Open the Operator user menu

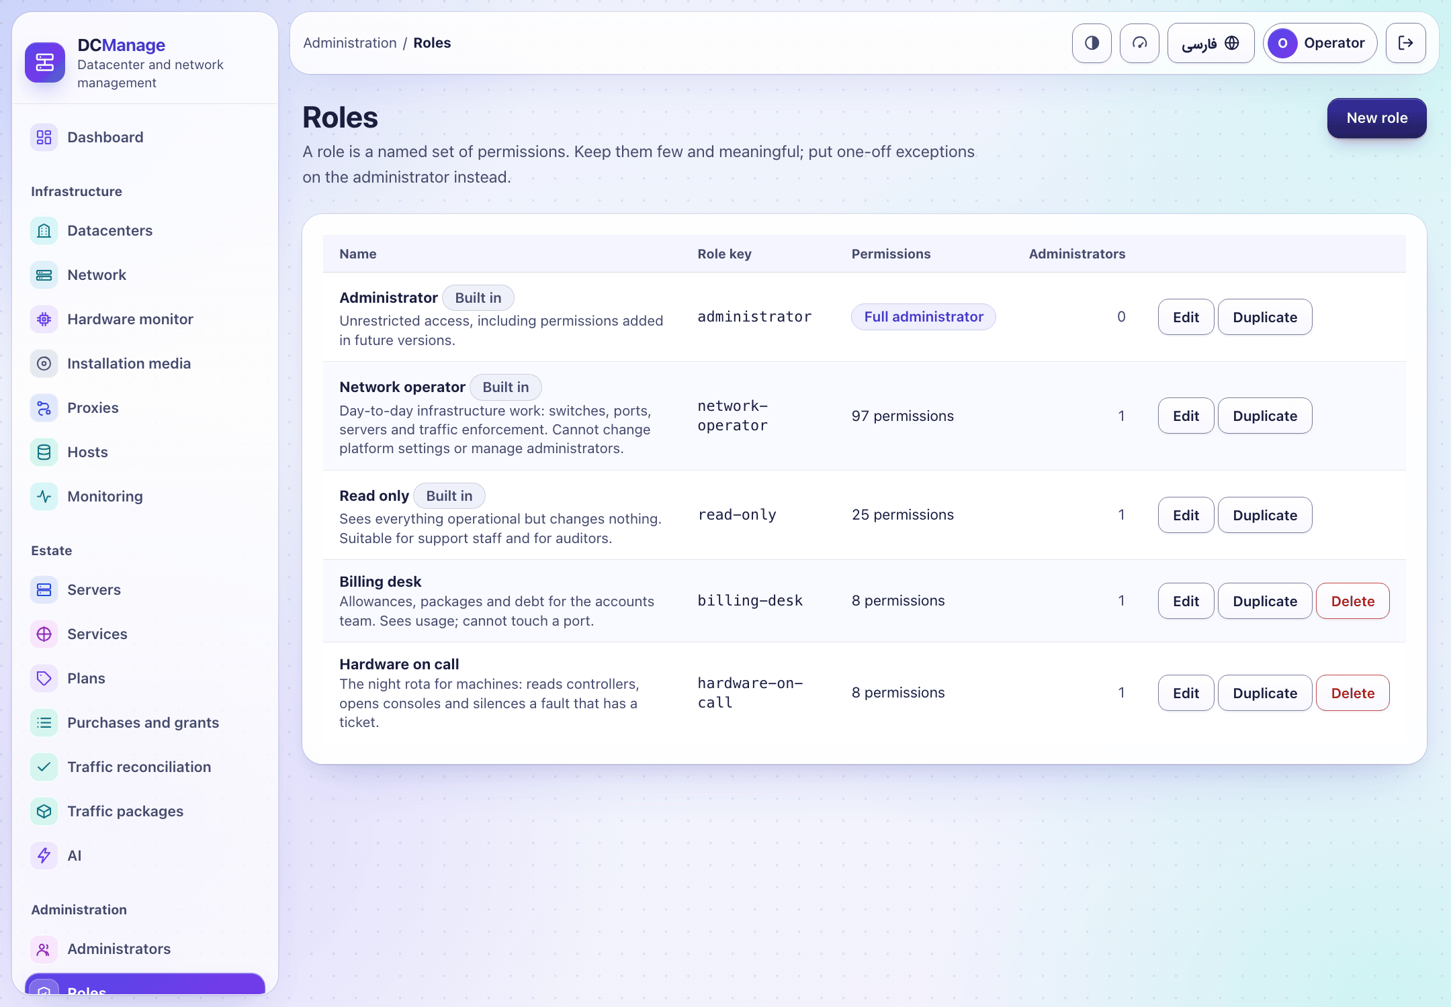click(1320, 43)
